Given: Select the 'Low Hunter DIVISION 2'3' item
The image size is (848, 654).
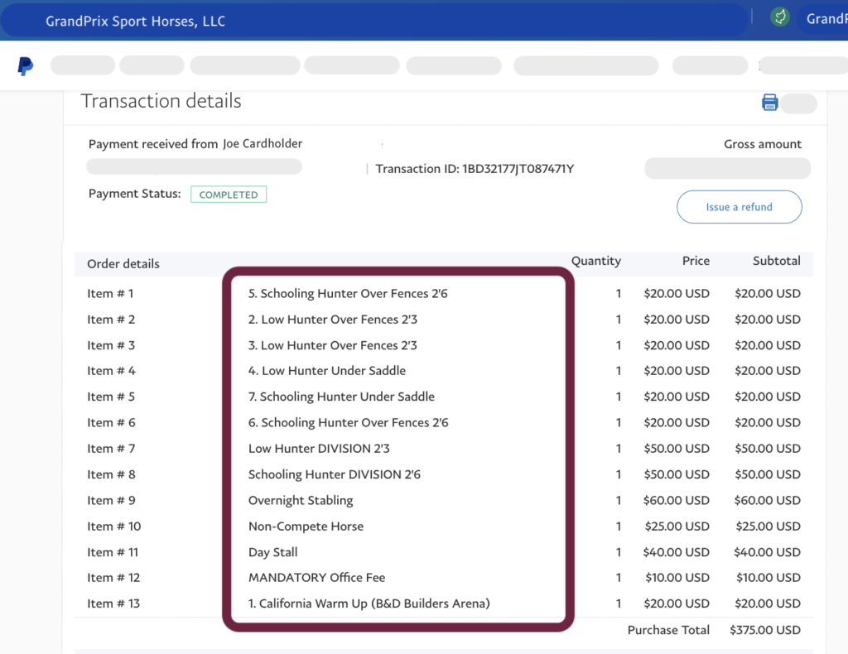Looking at the screenshot, I should point(319,449).
